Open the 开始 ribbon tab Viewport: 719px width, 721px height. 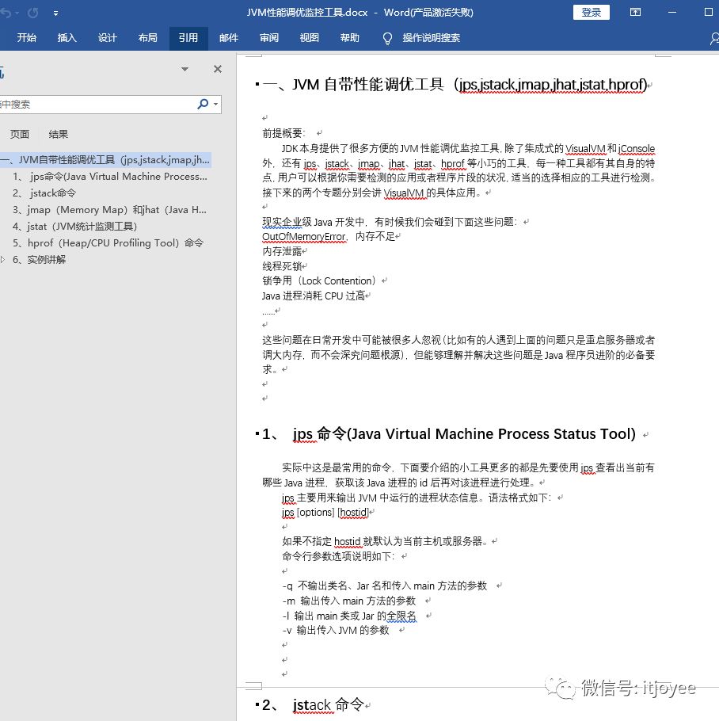[x=27, y=38]
